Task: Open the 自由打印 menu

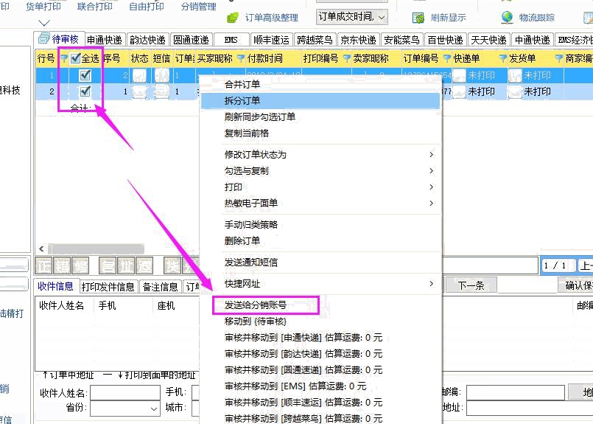Action: [147, 7]
